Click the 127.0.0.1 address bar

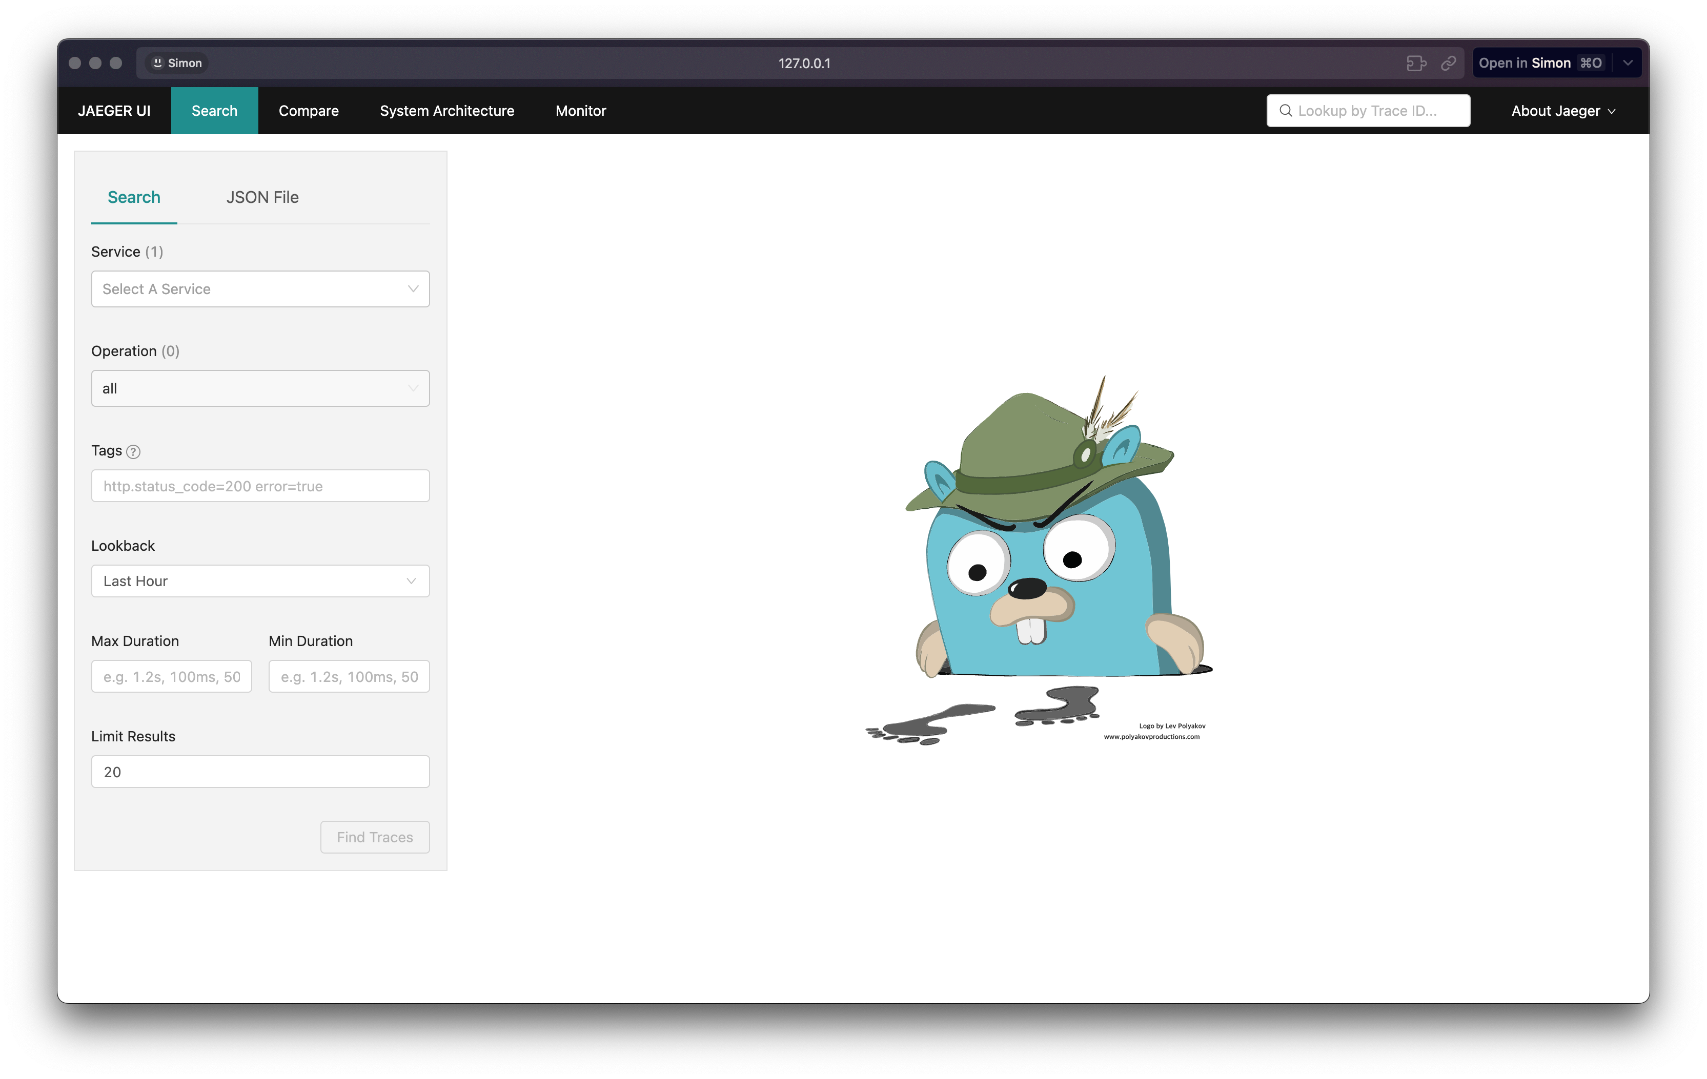click(x=804, y=63)
